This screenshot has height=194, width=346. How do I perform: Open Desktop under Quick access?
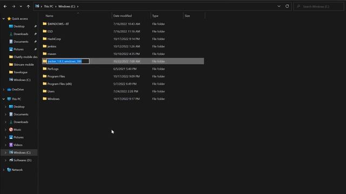point(19,26)
